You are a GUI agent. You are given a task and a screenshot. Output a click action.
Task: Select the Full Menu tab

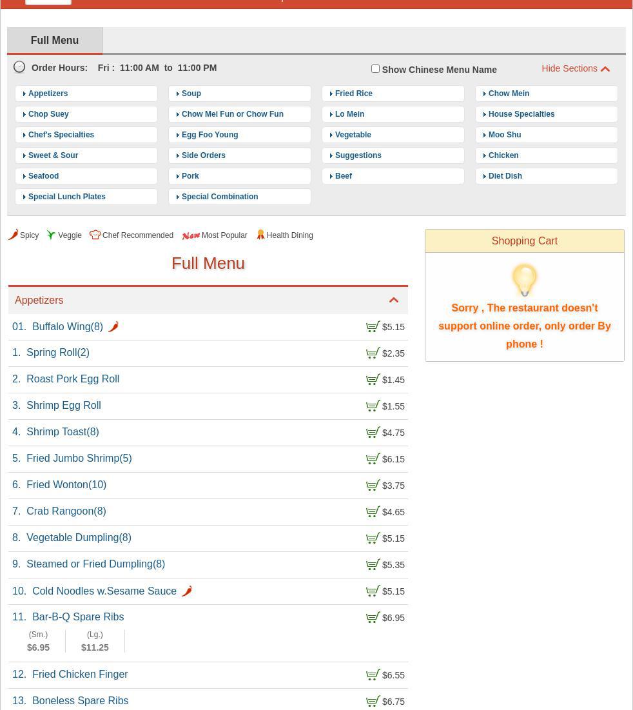coord(55,41)
